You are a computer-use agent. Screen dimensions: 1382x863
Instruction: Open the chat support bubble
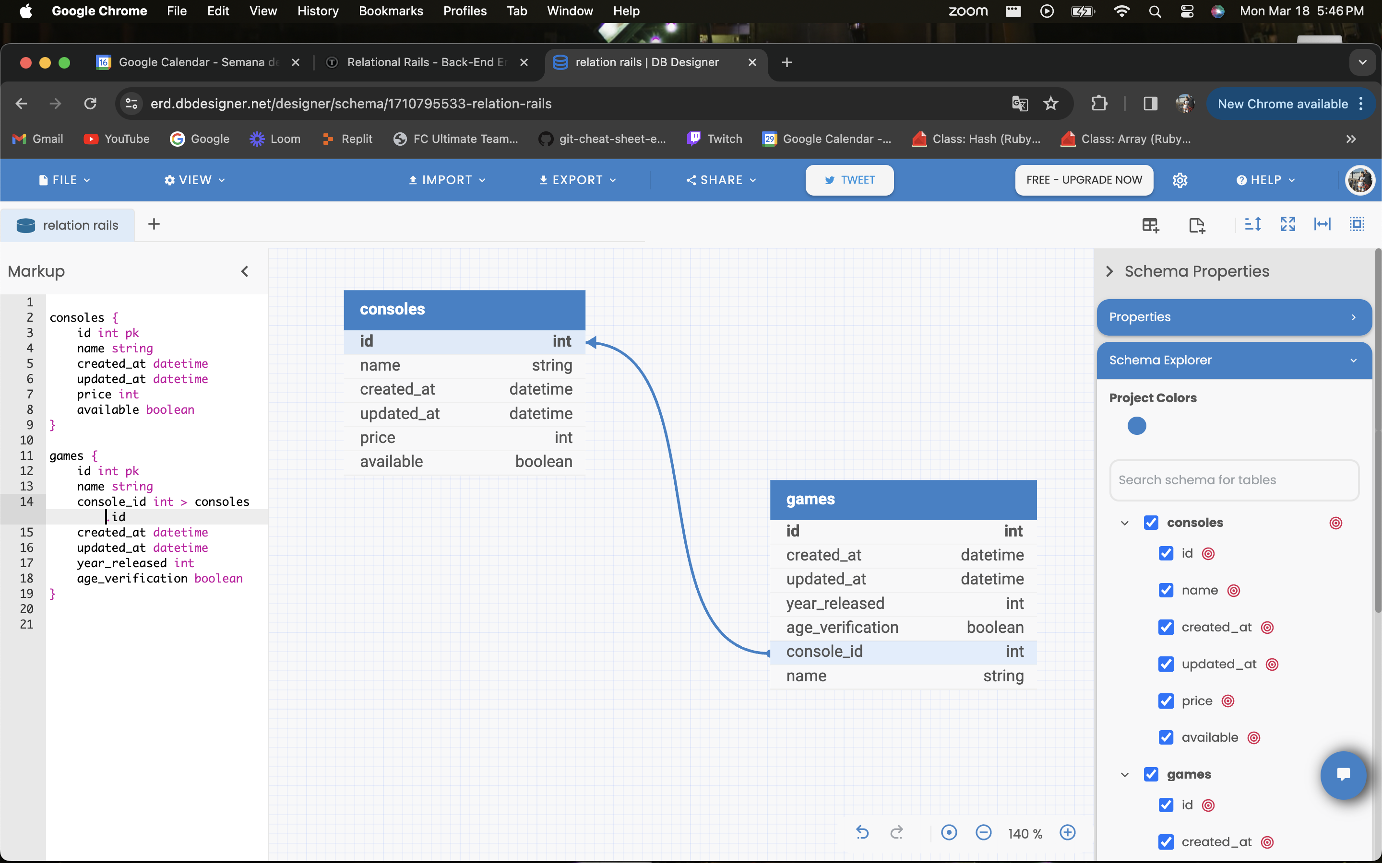pos(1343,774)
